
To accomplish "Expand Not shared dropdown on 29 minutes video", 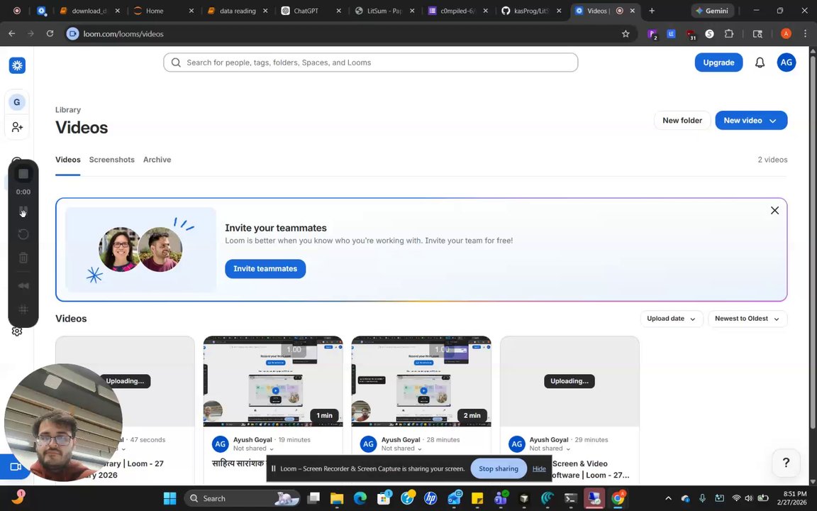I will (550, 449).
